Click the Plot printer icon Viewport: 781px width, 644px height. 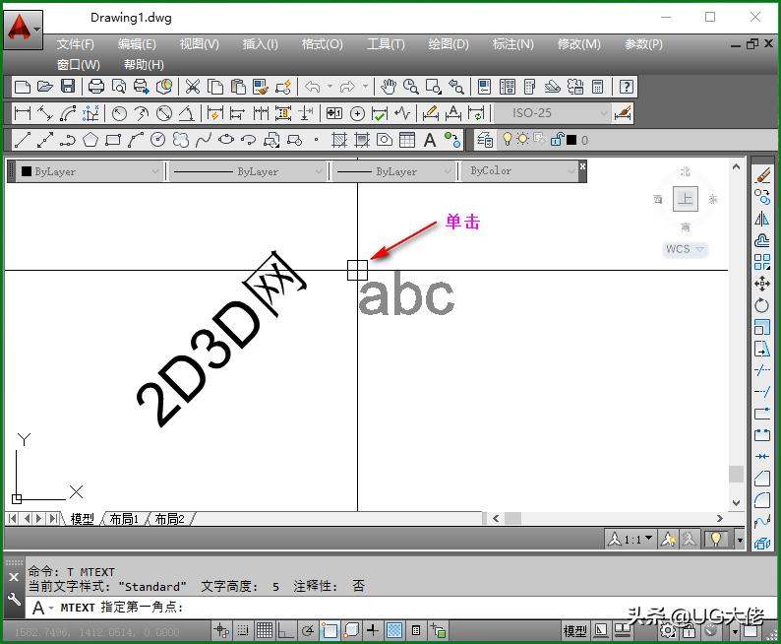[x=95, y=87]
